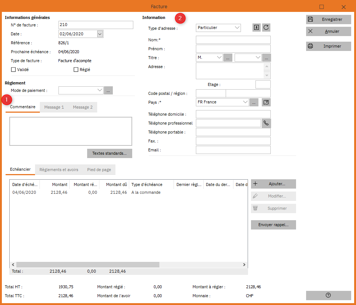Open the Date calendar dropdown

[x=100, y=34]
